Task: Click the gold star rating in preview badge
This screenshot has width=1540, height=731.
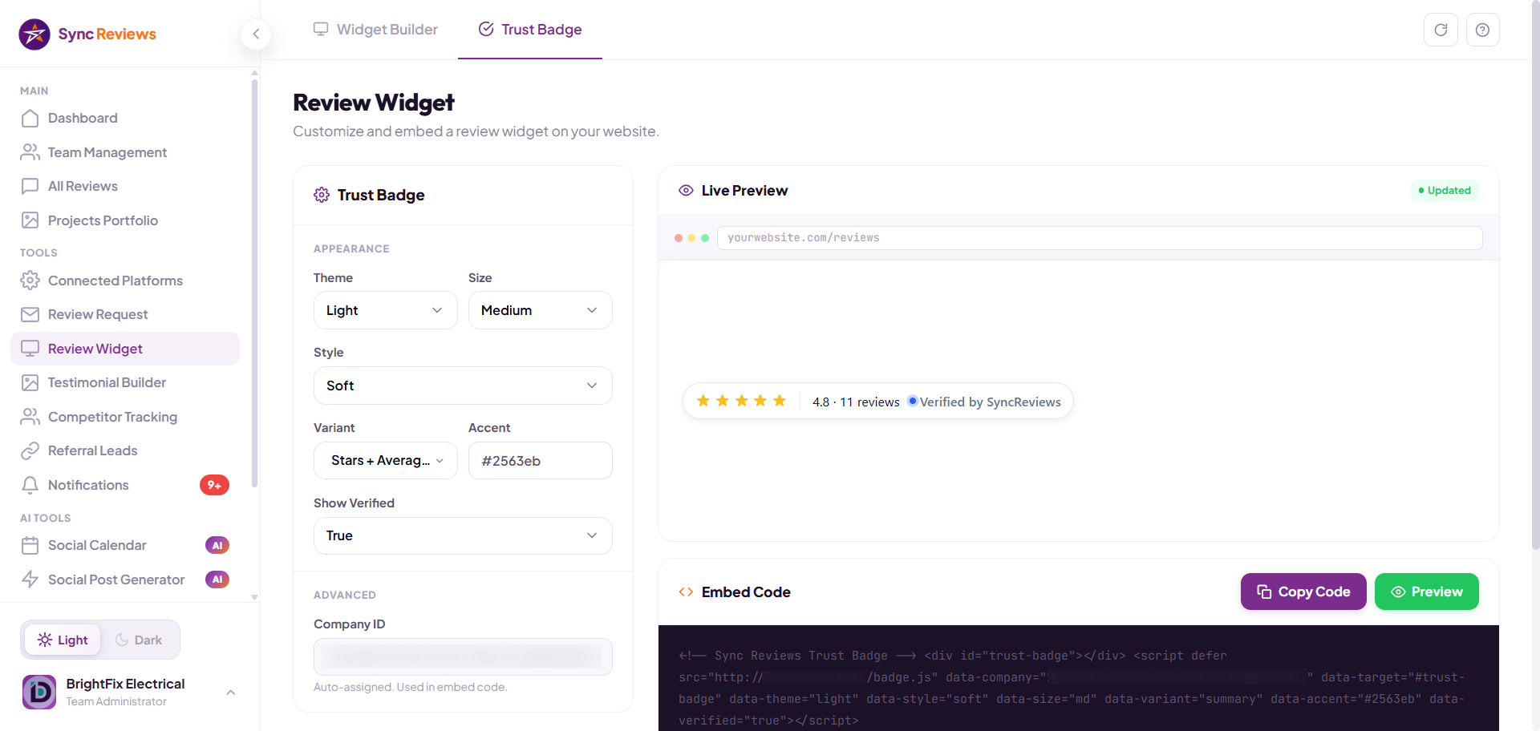Action: (x=741, y=401)
